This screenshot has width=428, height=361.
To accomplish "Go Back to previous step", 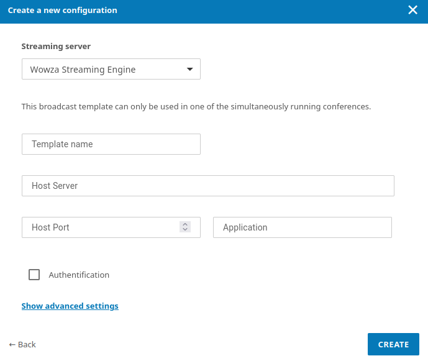I will click(22, 345).
